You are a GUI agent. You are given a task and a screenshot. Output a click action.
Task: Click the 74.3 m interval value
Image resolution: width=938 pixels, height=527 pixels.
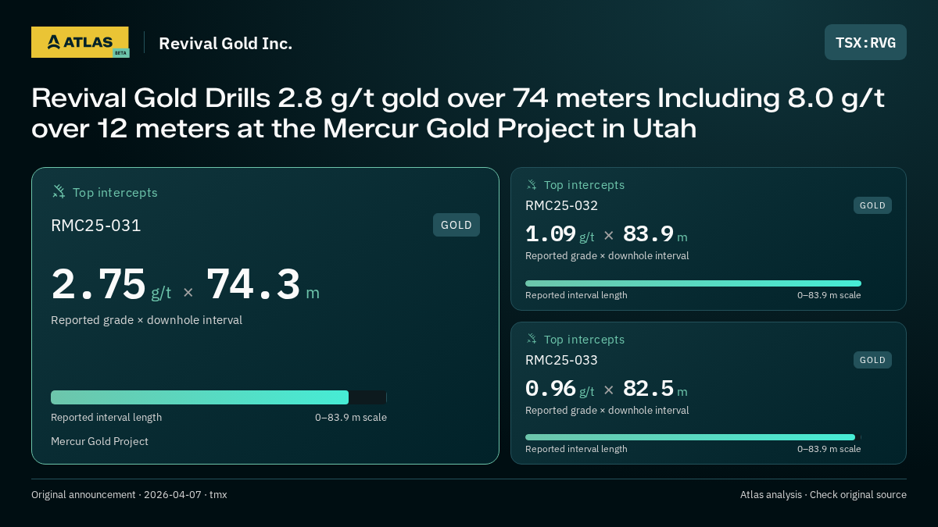(263, 285)
